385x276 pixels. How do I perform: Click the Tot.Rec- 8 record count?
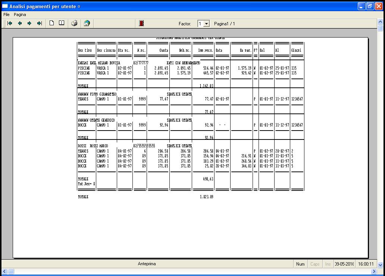(87, 184)
